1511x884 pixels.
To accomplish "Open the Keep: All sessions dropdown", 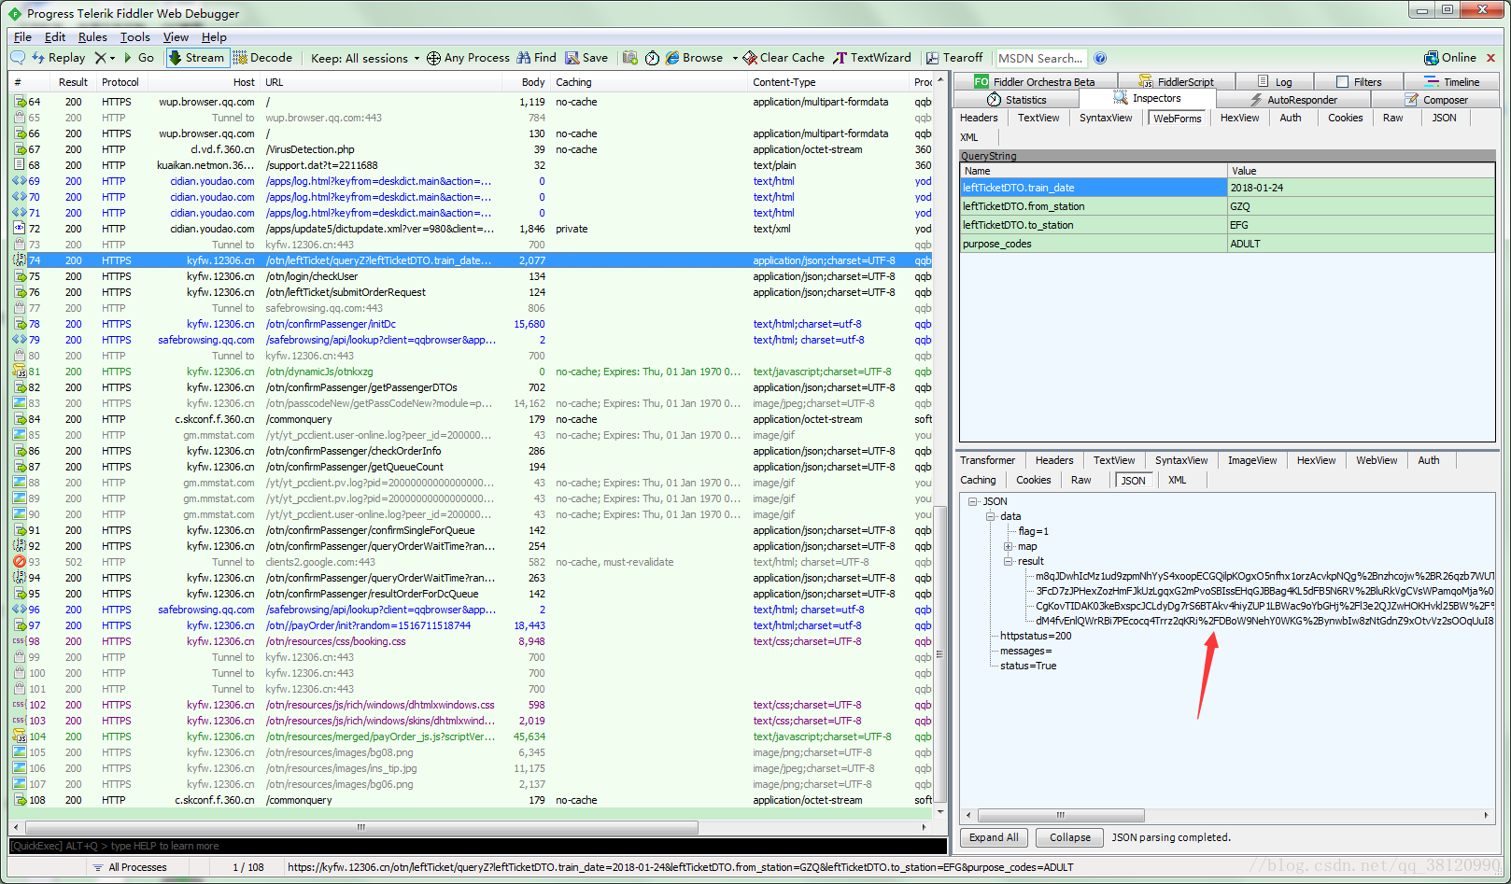I will coord(365,58).
